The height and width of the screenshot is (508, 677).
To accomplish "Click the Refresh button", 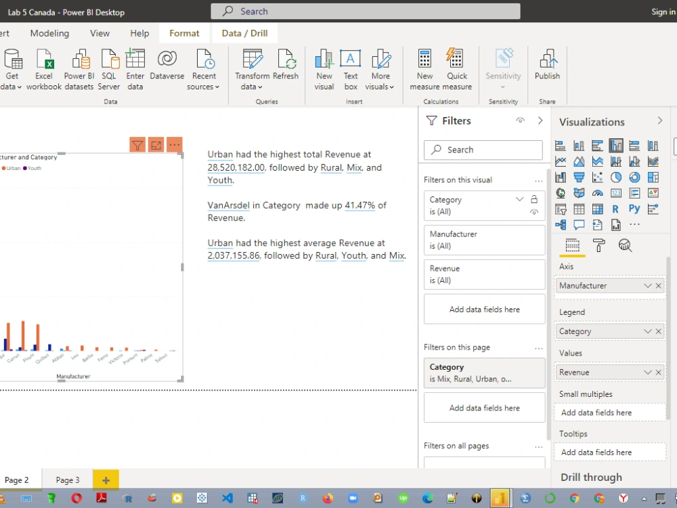I will pyautogui.click(x=286, y=65).
